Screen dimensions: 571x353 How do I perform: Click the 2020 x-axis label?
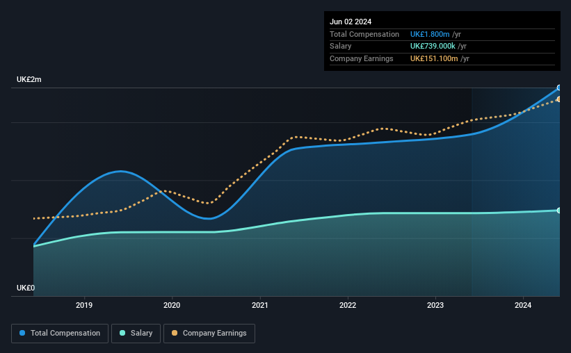(x=172, y=305)
